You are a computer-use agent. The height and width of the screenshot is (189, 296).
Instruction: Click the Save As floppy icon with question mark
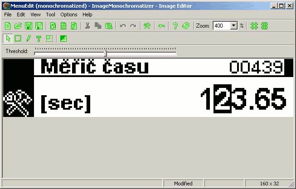coord(39,26)
